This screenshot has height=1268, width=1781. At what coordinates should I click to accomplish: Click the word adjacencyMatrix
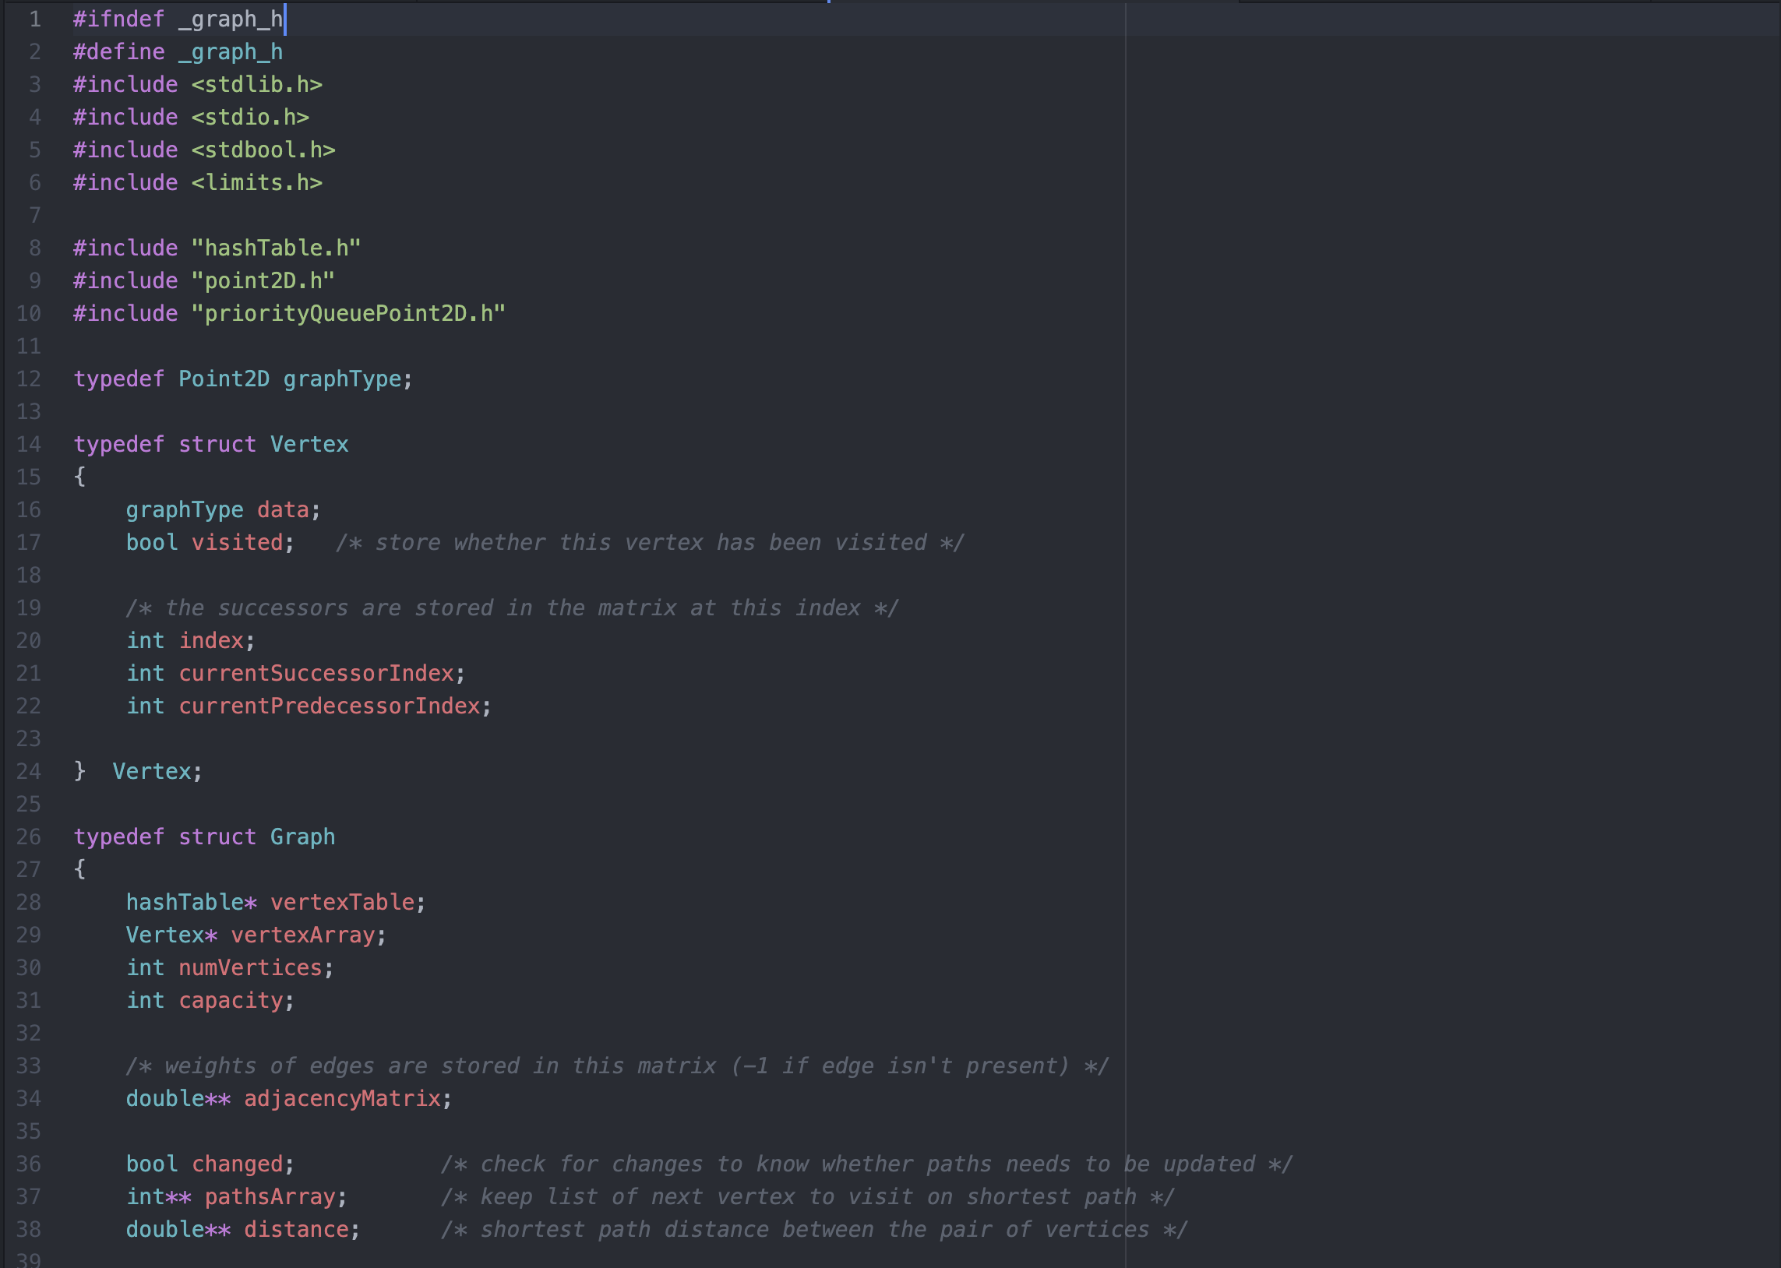point(342,1098)
